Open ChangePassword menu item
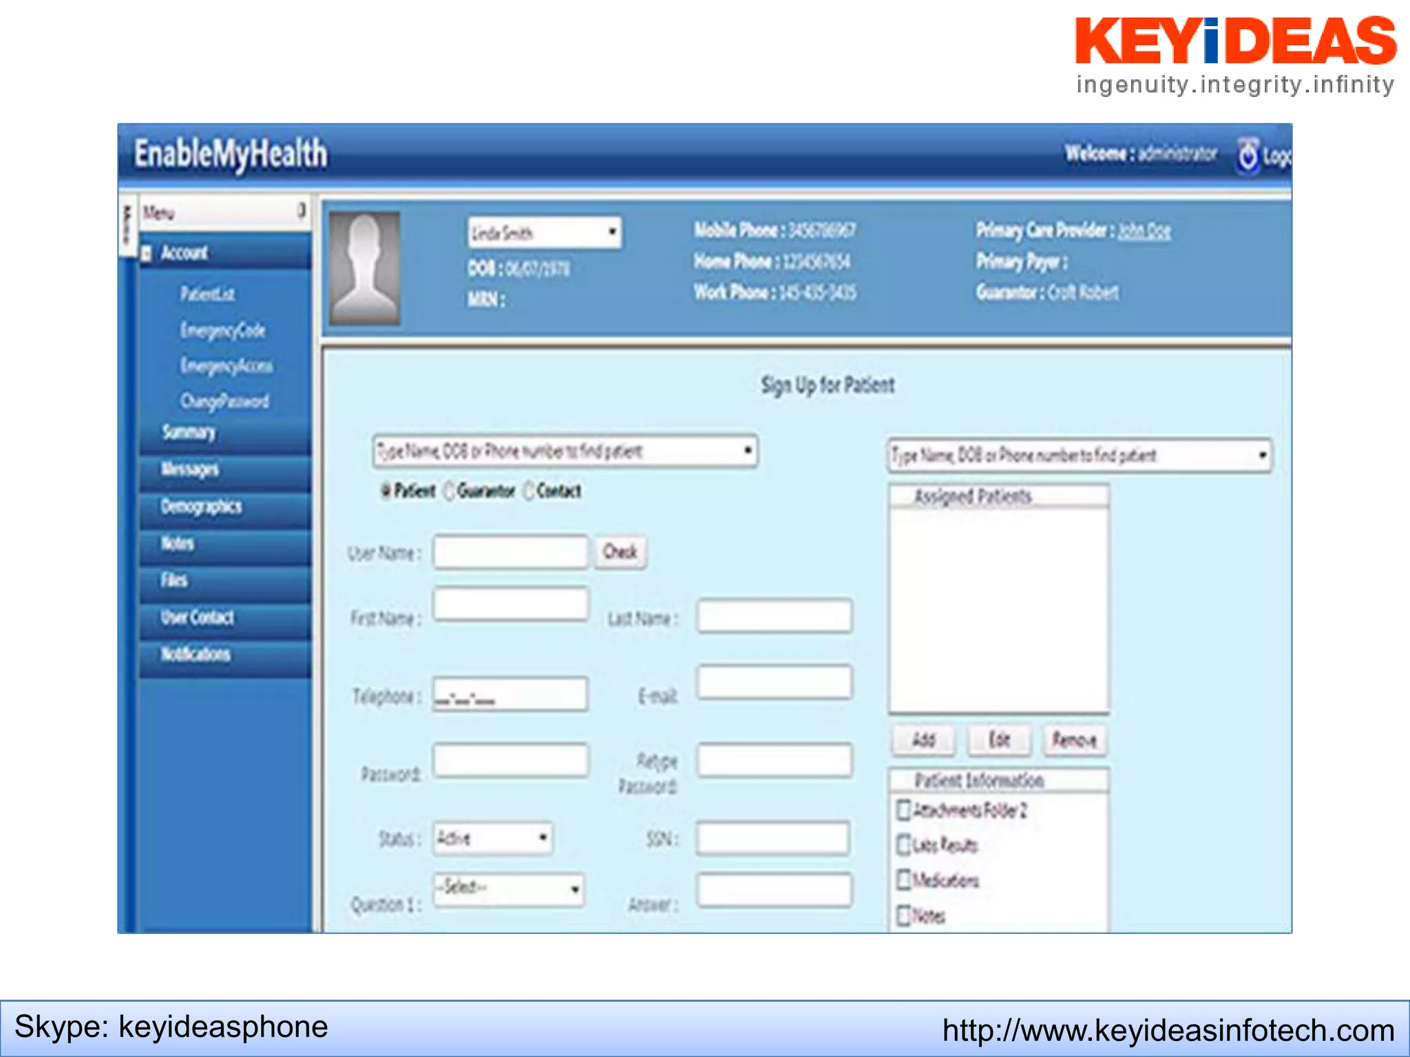Image resolution: width=1410 pixels, height=1057 pixels. 224,401
